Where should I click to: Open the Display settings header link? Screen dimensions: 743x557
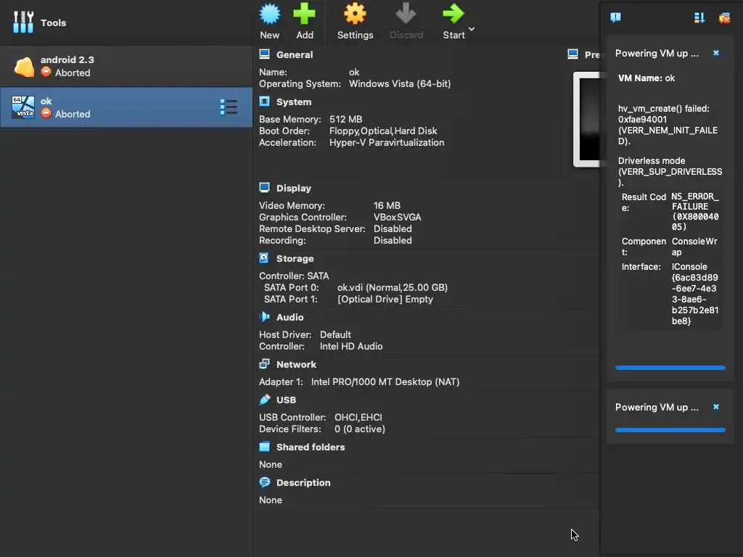294,188
